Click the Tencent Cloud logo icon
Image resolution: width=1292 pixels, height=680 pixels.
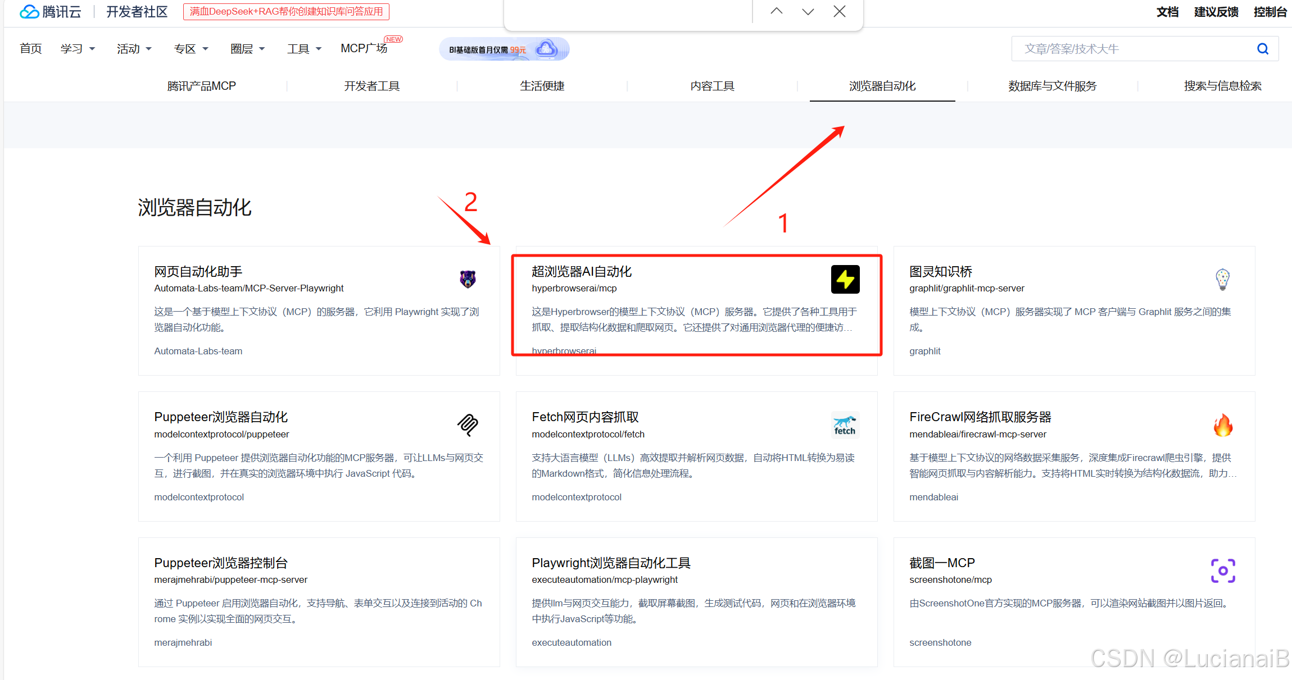point(29,11)
